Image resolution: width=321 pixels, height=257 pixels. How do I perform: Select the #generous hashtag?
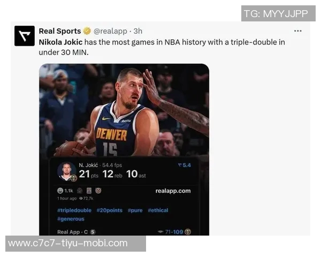coord(71,219)
